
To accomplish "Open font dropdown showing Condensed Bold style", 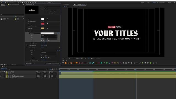I will pyautogui.click(x=49, y=37).
